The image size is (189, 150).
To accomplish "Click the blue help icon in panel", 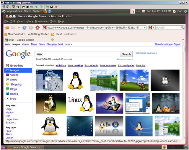I will click(50, 11).
